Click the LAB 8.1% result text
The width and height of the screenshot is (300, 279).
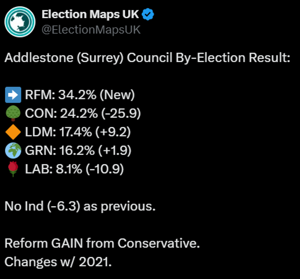pyautogui.click(x=54, y=169)
